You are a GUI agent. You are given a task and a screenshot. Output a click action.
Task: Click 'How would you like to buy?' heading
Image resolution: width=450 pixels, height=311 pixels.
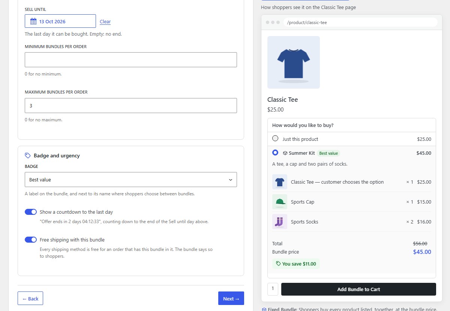click(303, 125)
